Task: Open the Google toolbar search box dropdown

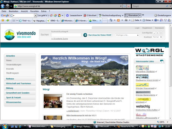Action: click(x=35, y=15)
